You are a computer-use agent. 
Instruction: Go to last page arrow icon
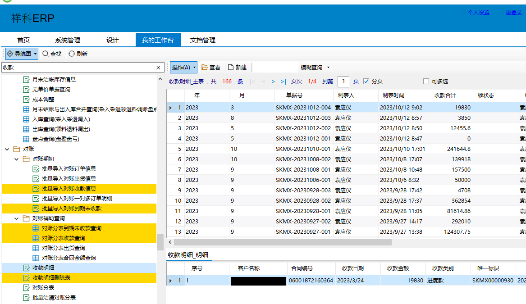tap(283, 82)
